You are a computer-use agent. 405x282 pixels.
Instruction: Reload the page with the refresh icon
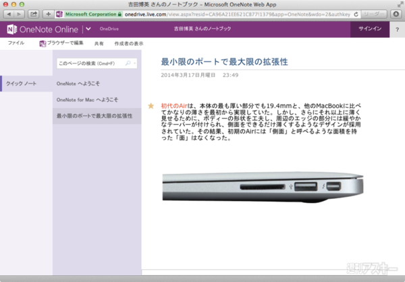tap(356, 14)
